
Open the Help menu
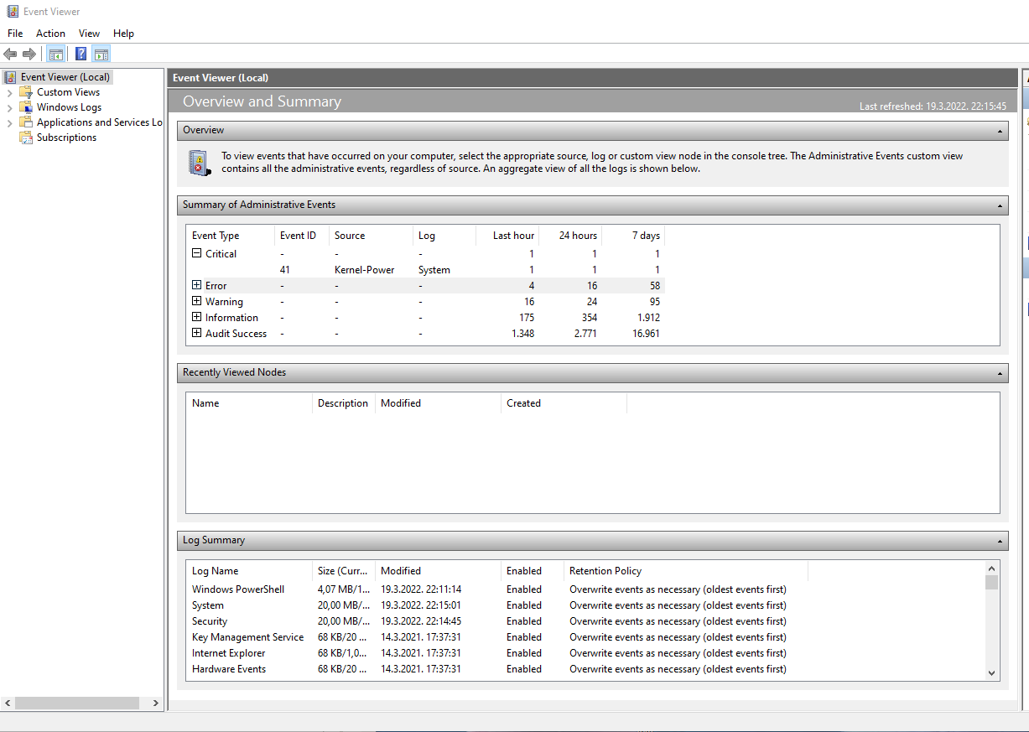tap(123, 34)
